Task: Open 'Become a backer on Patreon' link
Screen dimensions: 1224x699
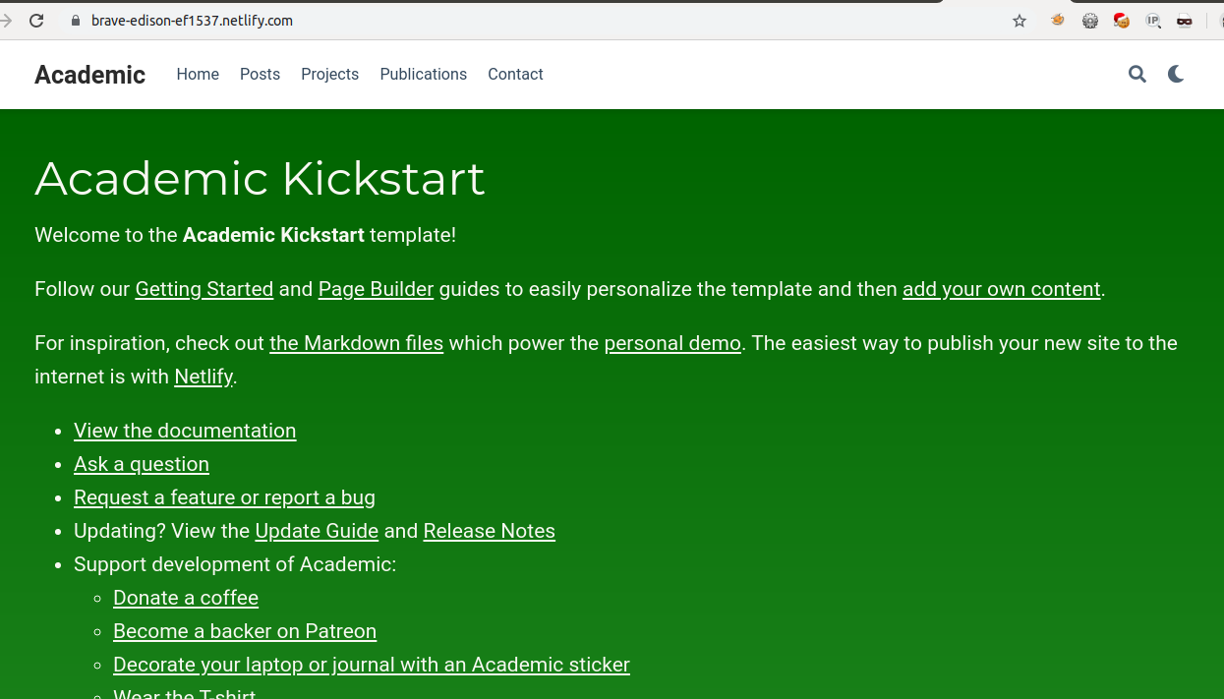Action: tap(245, 631)
